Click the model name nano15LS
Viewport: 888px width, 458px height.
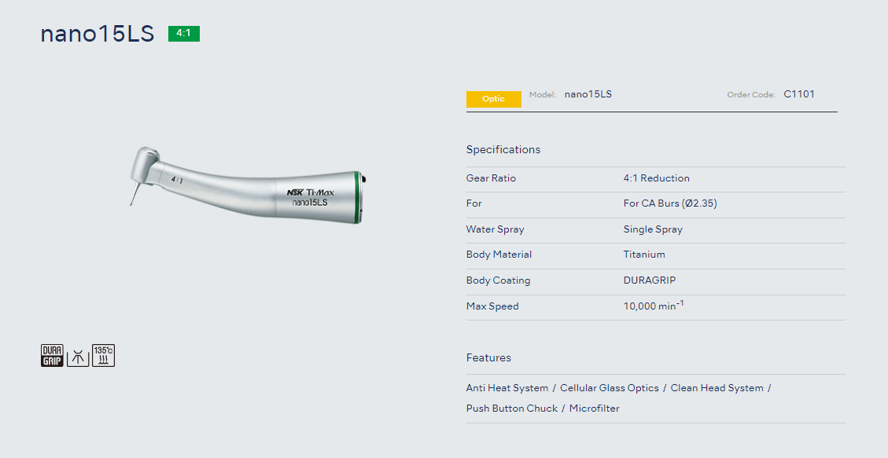coord(588,94)
